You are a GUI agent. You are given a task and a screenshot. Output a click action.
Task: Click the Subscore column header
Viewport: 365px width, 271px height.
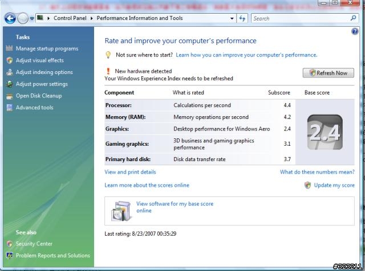(279, 92)
